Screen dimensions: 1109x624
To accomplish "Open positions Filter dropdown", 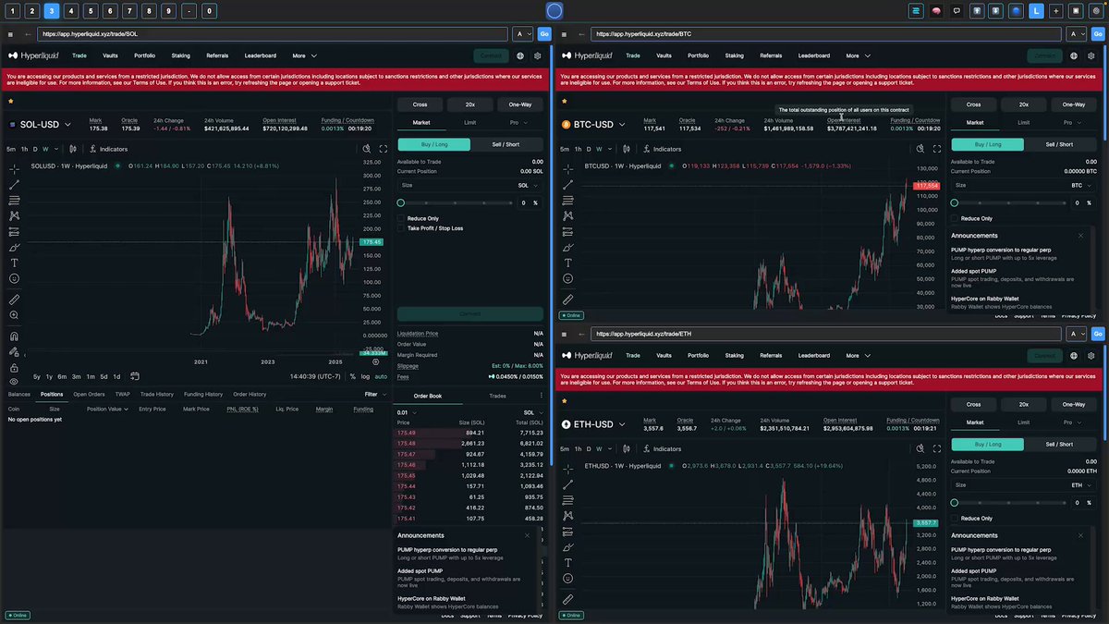I will [374, 394].
